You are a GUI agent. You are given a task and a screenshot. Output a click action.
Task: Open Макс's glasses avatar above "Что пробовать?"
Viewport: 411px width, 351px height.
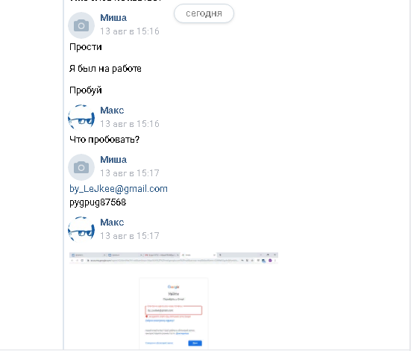click(81, 118)
